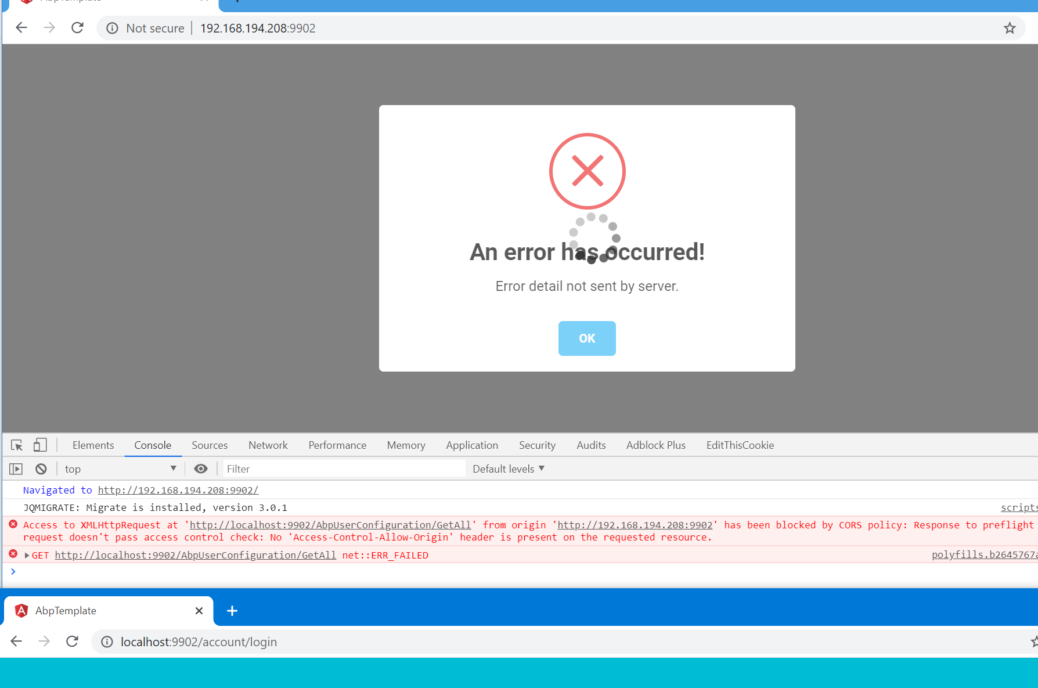Viewport: 1038px width, 688px height.
Task: Expand the GET ERR_FAILED error entry
Action: tap(26, 555)
